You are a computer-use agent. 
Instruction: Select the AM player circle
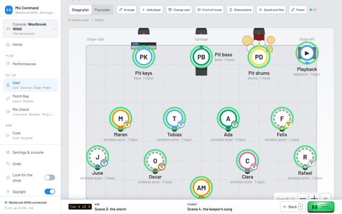(201, 188)
